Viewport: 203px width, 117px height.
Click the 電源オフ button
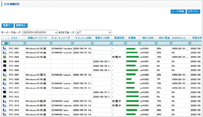tap(7, 25)
